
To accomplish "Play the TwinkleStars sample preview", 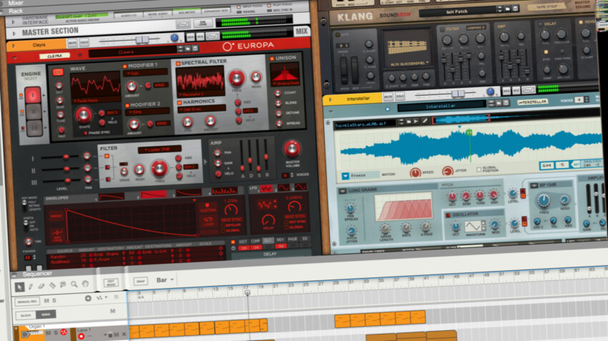I will click(416, 122).
